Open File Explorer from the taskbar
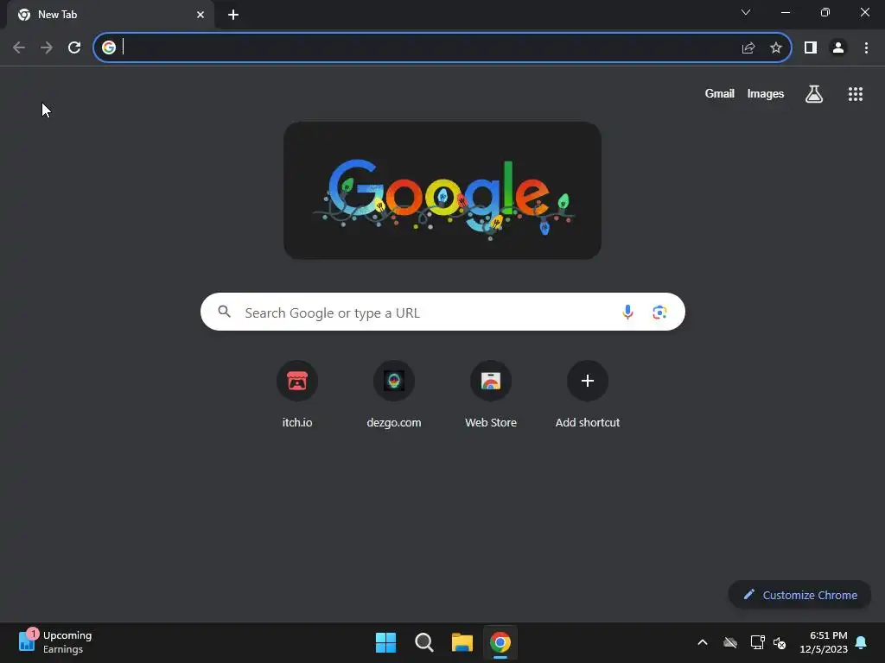Screen dimensions: 885x663 462,642
